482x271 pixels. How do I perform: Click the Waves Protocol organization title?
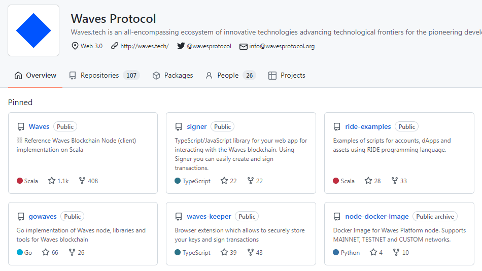(114, 18)
